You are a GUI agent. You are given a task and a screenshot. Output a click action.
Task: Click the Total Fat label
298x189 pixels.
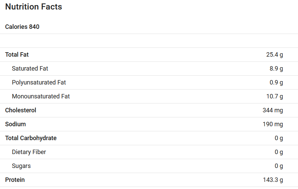[17, 55]
